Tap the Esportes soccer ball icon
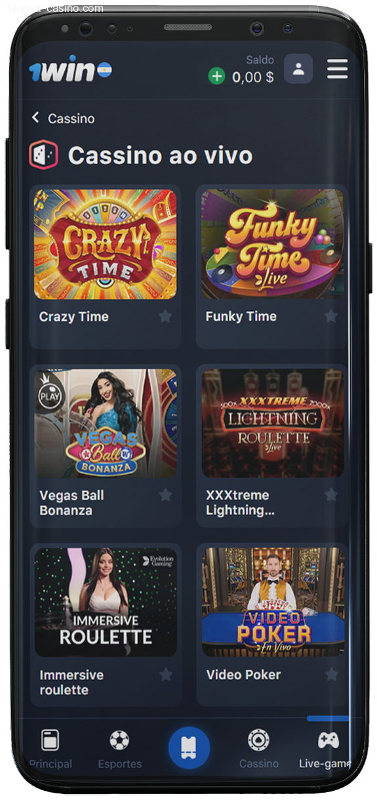This screenshot has width=377, height=800. tap(119, 740)
